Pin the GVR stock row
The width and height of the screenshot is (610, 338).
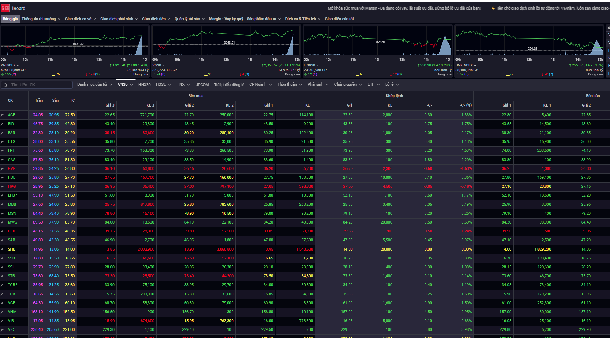[2, 169]
